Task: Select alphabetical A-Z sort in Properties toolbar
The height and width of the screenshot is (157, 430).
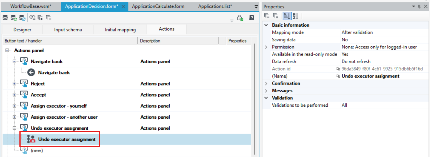Action: (295, 16)
